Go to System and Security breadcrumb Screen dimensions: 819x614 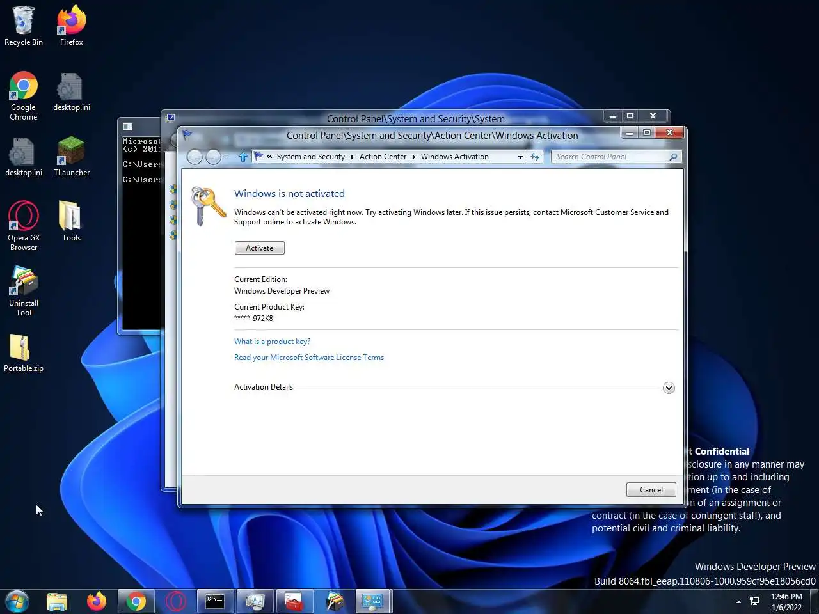tap(310, 157)
